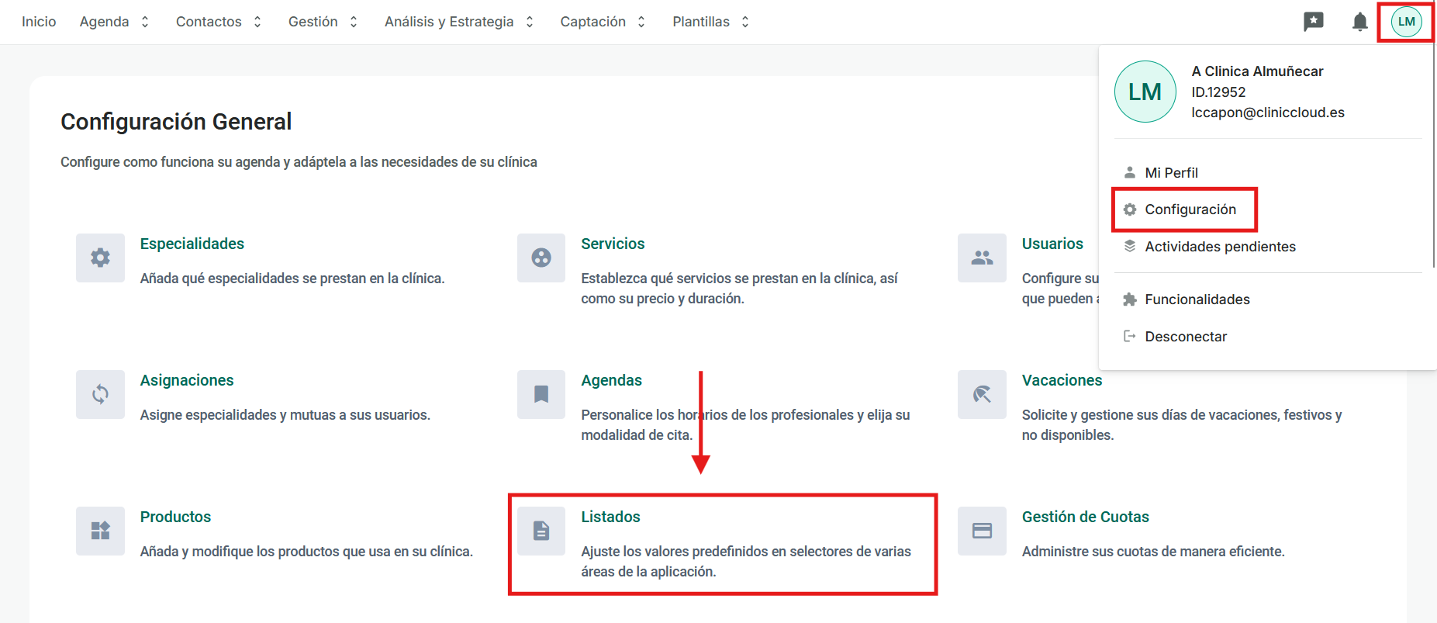1437x623 pixels.
Task: Click the starred feedback chat icon
Action: (x=1313, y=22)
